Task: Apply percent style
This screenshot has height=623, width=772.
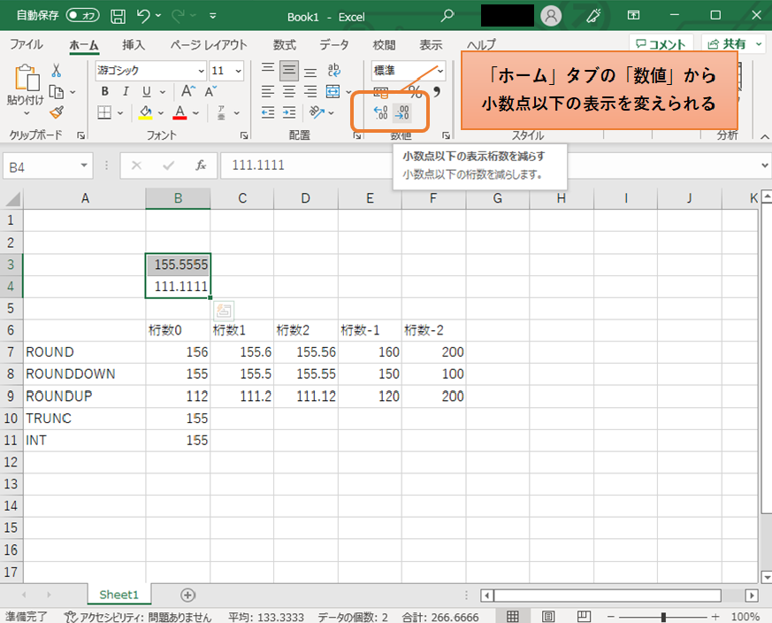Action: (x=415, y=92)
